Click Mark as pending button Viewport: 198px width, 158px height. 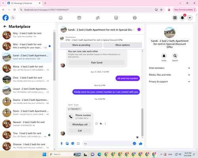(x=81, y=45)
